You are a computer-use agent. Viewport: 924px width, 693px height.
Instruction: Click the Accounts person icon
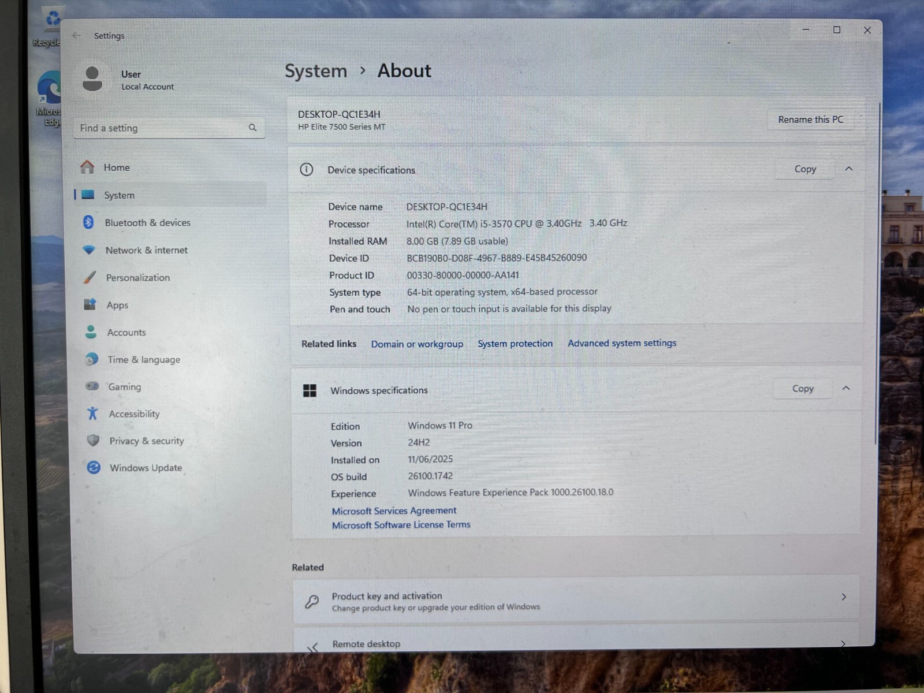91,332
